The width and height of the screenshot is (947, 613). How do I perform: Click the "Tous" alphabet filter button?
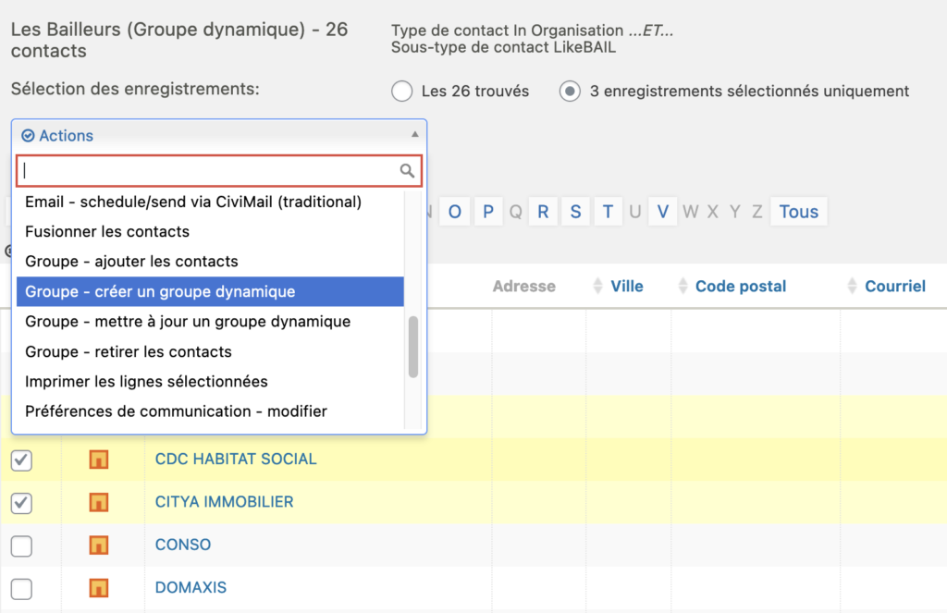tap(798, 212)
